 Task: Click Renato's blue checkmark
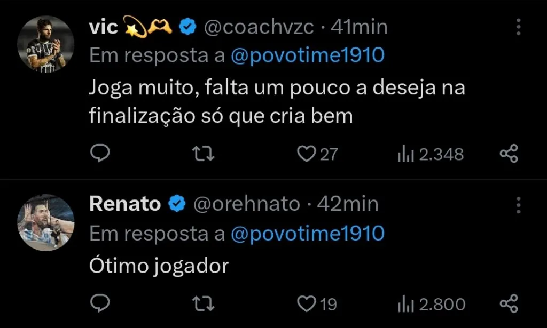pyautogui.click(x=176, y=204)
